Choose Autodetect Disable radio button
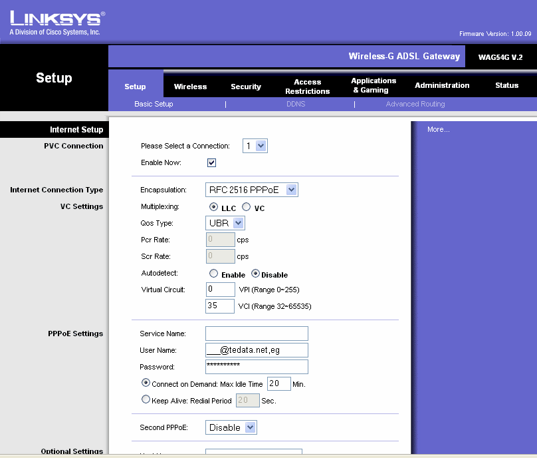This screenshot has height=458, width=537. 255,274
